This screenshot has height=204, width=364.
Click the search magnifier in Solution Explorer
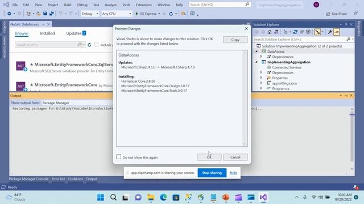click(x=349, y=39)
